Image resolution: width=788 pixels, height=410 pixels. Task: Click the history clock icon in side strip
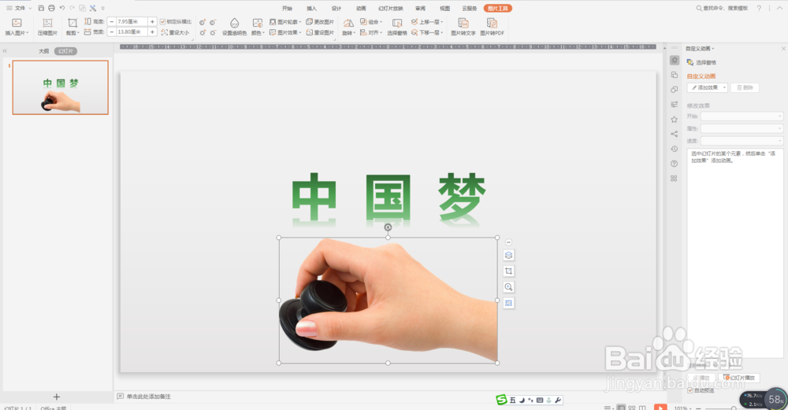pyautogui.click(x=674, y=149)
